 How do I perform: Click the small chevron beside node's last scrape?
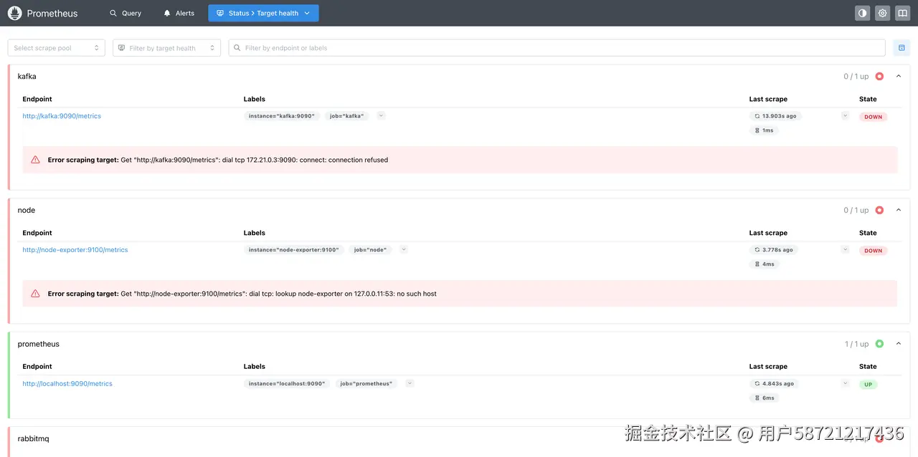[845, 249]
